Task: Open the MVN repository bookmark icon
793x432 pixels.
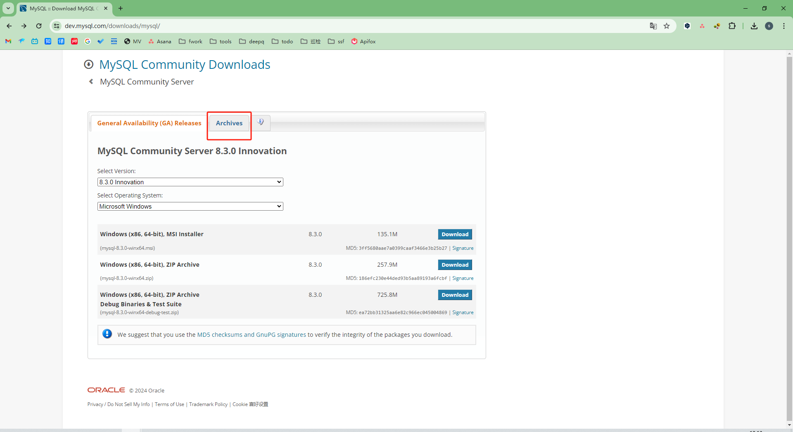Action: point(114,41)
